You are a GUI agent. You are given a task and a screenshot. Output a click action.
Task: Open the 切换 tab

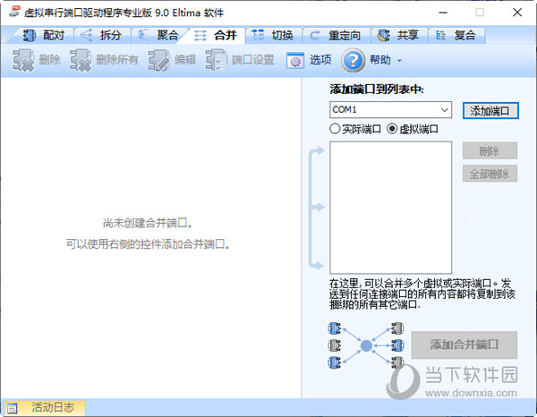[273, 35]
